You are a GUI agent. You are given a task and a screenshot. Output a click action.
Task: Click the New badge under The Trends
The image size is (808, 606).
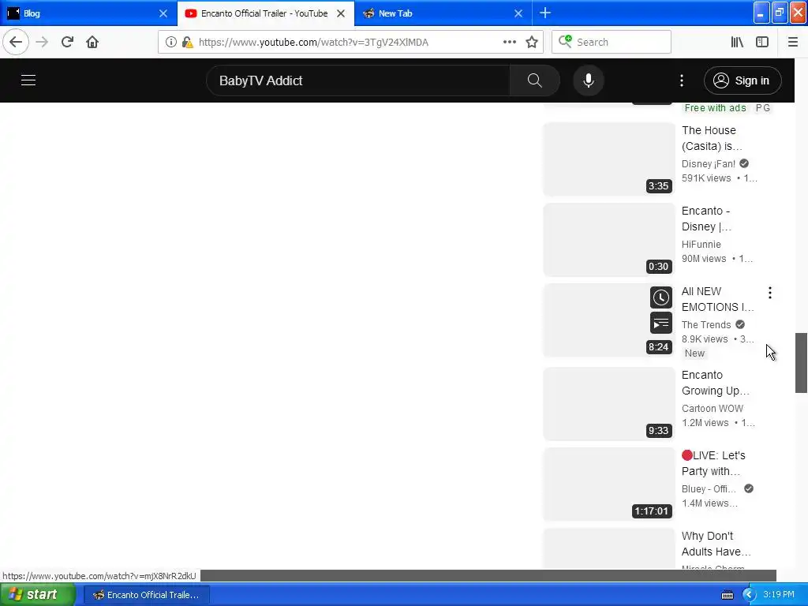(694, 353)
